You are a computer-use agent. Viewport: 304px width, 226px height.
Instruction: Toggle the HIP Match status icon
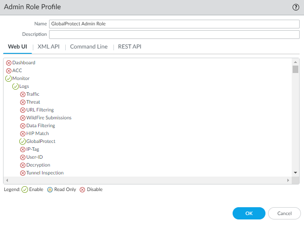coord(23,134)
